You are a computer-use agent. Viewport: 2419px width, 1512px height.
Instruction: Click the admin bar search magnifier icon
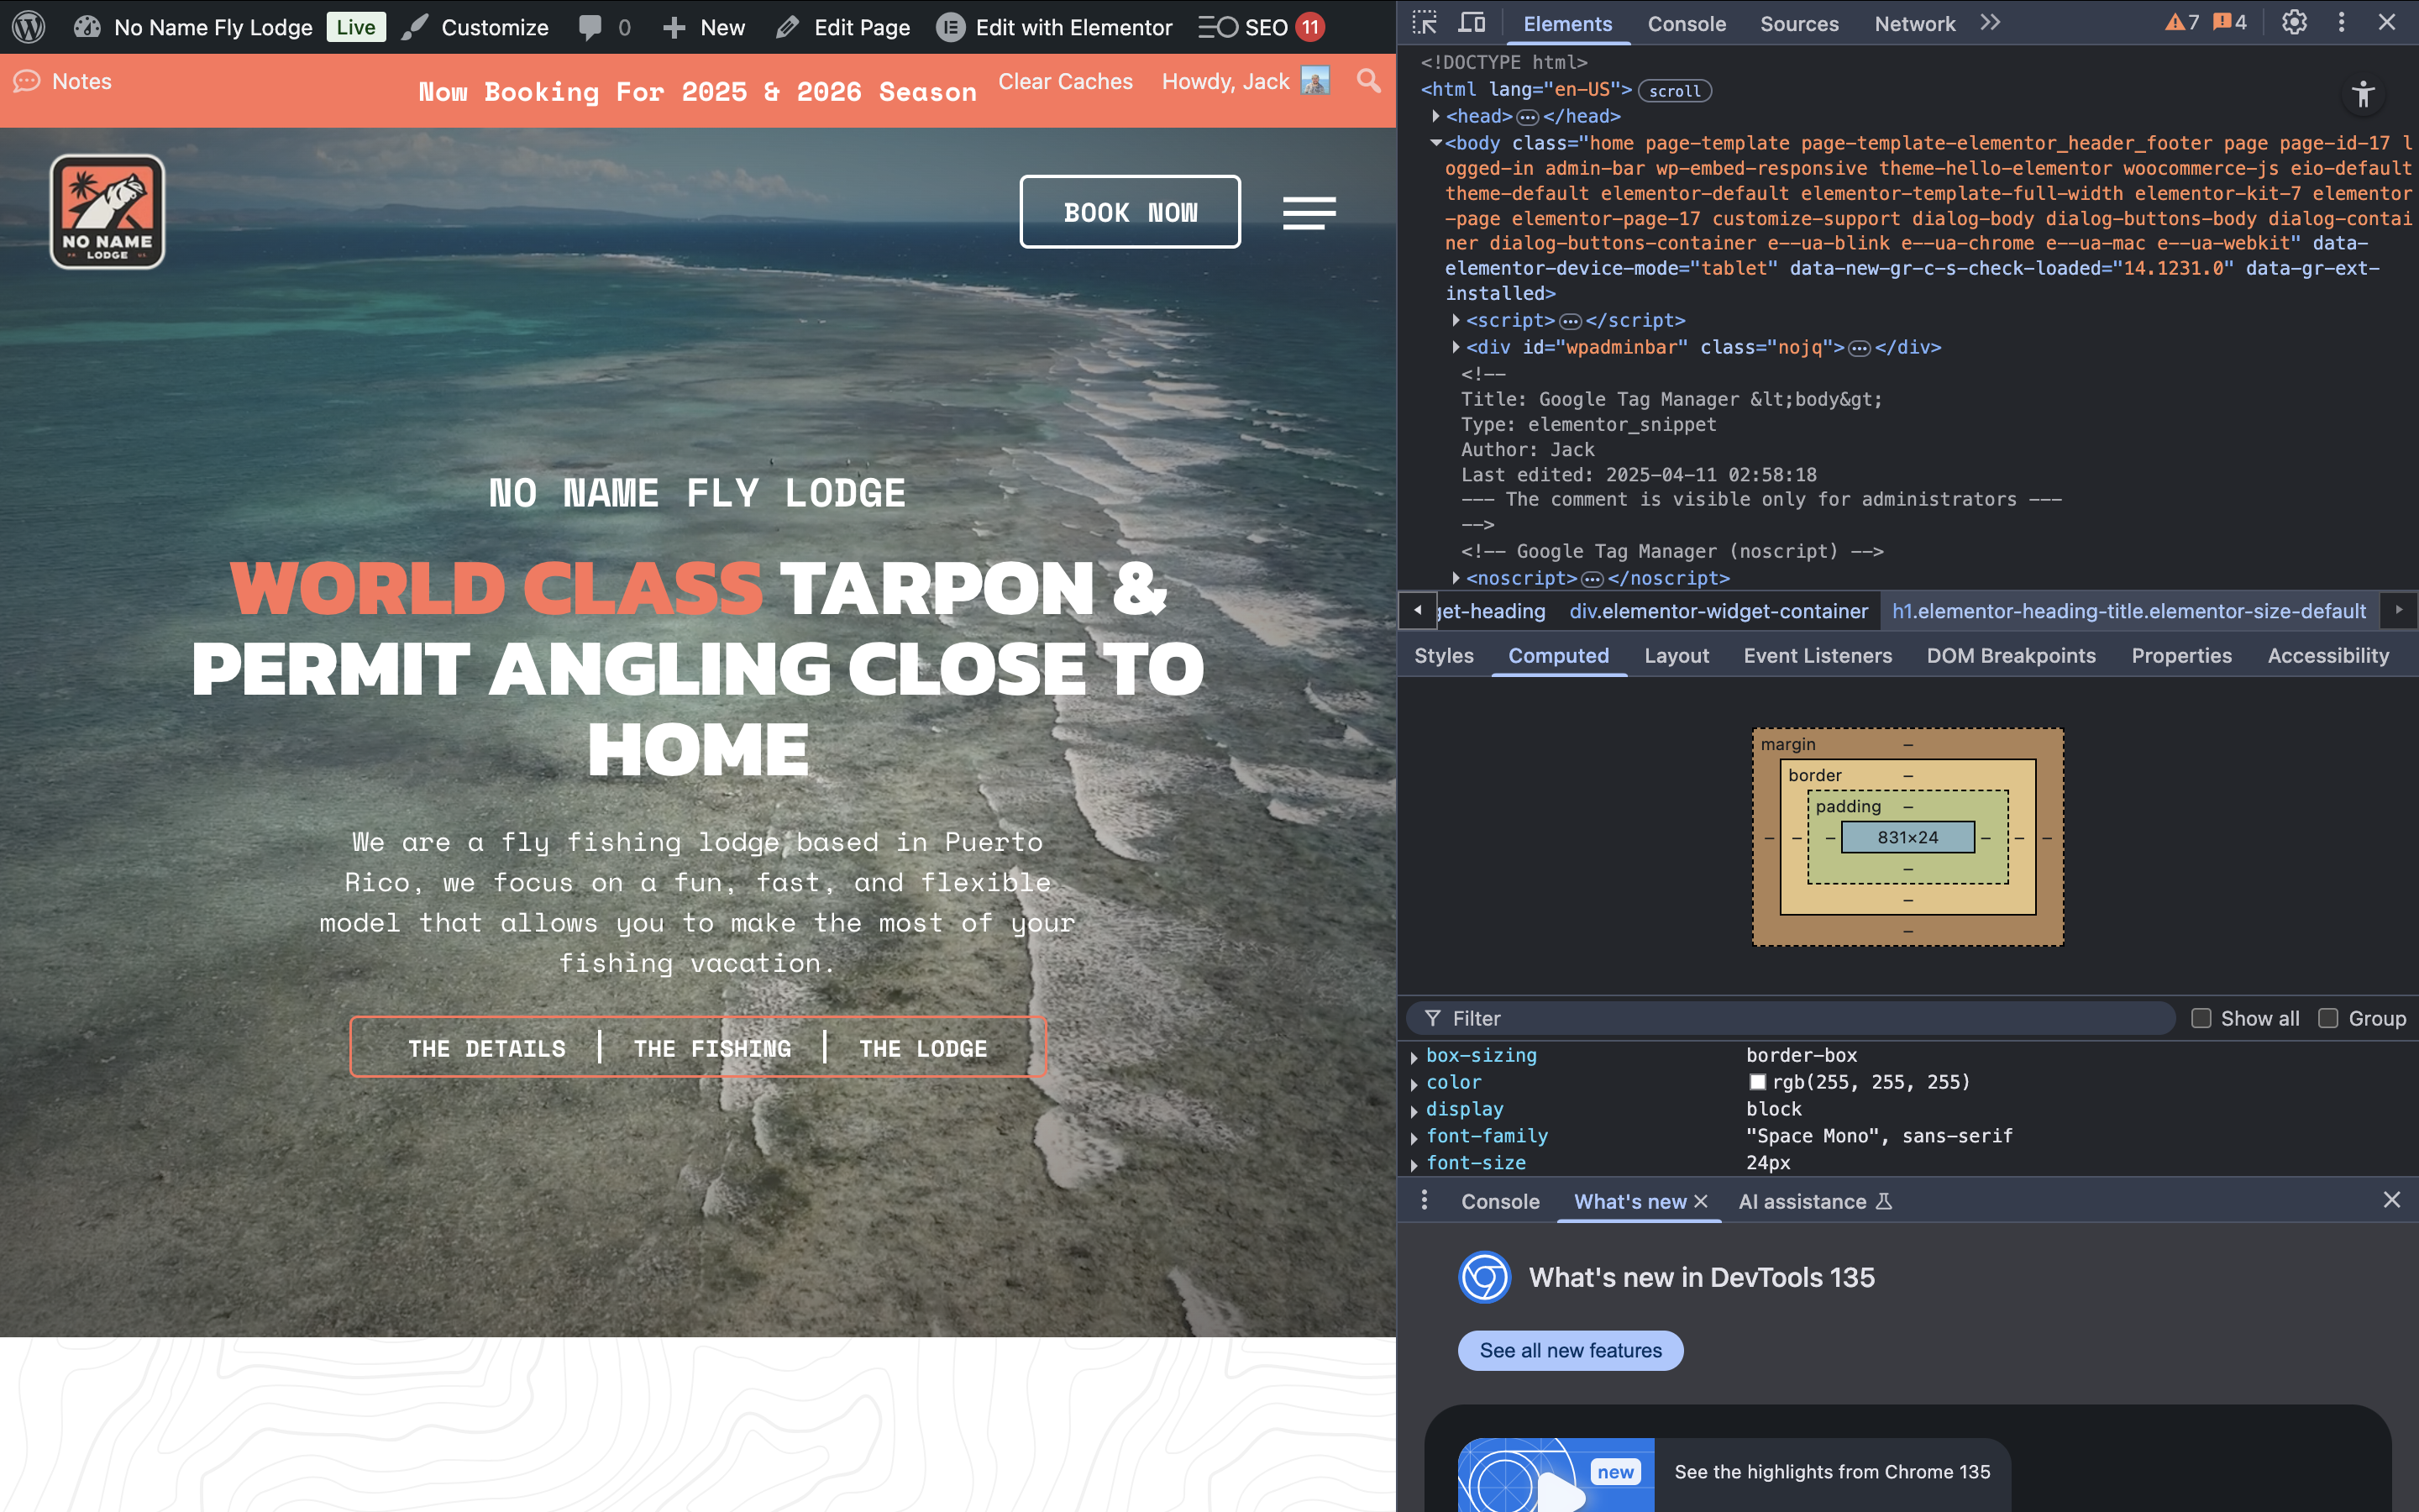[1368, 81]
